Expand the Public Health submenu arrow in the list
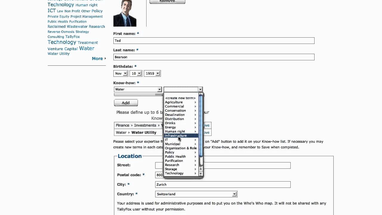Screen dimensions: 382x215 [195, 156]
